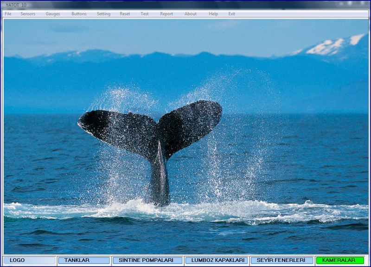Show the About menu
This screenshot has height=267, width=371.
click(x=191, y=14)
